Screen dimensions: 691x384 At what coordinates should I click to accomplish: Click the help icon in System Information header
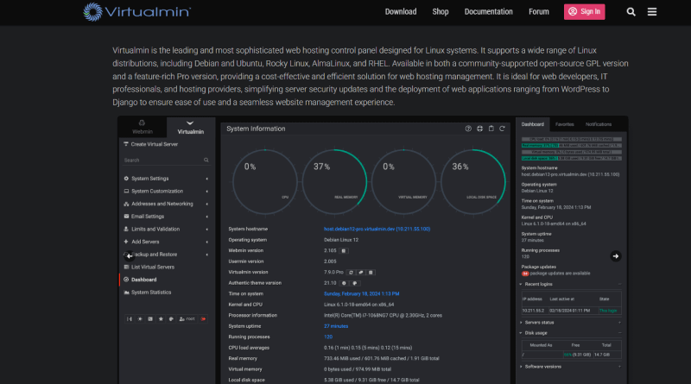pyautogui.click(x=468, y=129)
